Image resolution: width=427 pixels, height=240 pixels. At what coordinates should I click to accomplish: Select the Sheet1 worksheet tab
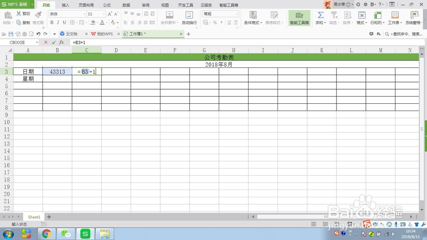(x=34, y=217)
